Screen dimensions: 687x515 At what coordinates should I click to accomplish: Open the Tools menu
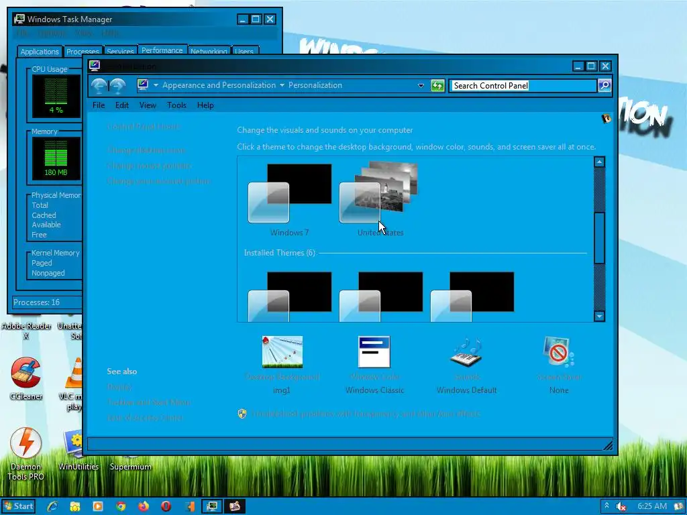point(176,105)
